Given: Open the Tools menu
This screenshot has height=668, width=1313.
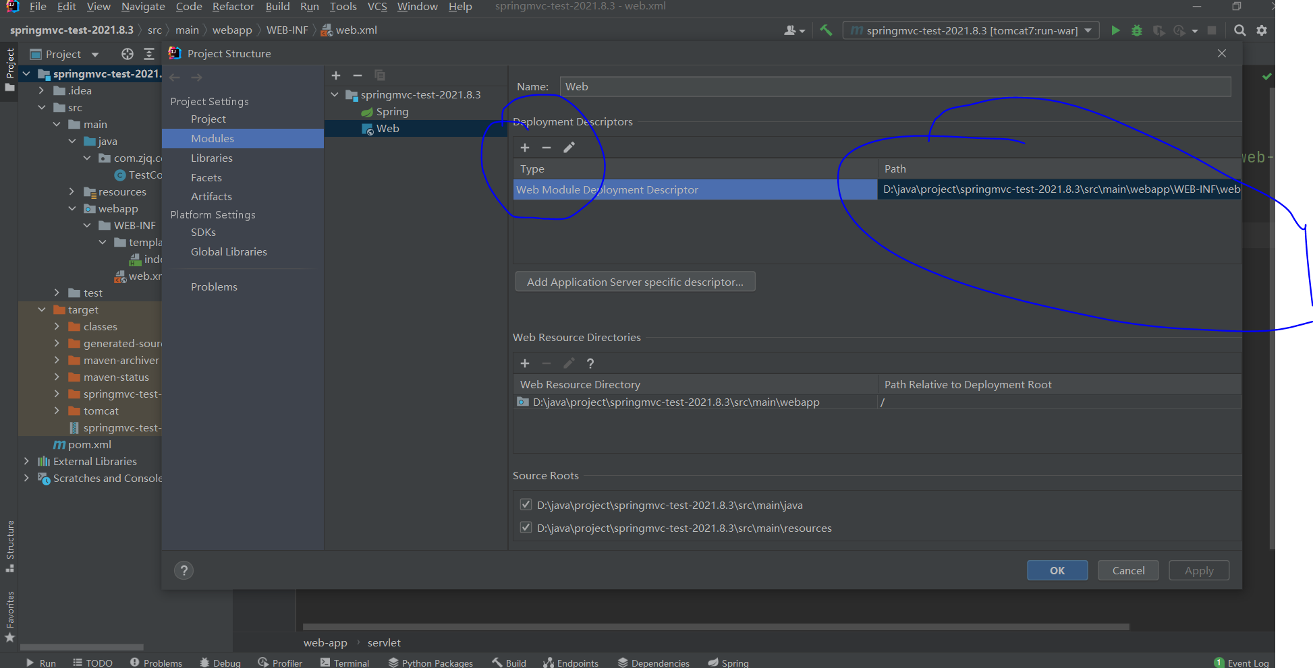Looking at the screenshot, I should pos(343,7).
